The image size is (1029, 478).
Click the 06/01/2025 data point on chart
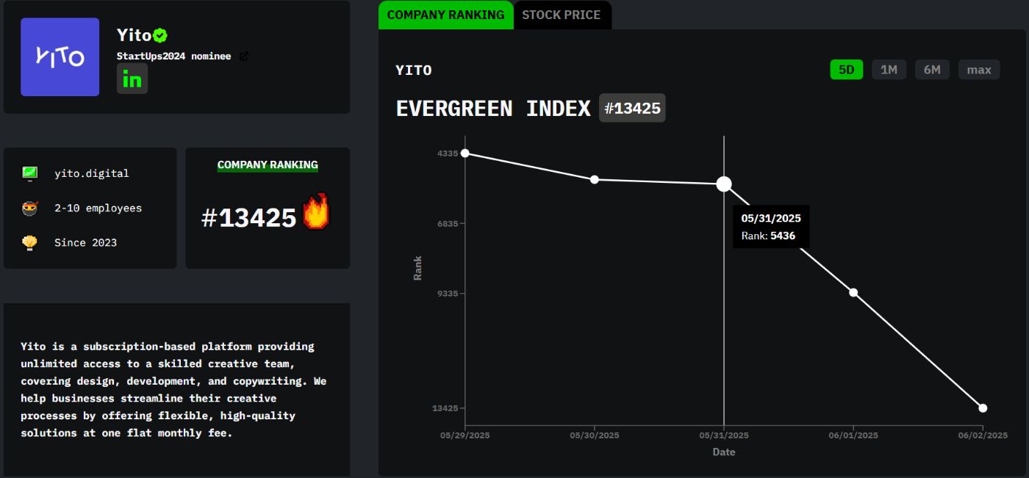coord(853,292)
